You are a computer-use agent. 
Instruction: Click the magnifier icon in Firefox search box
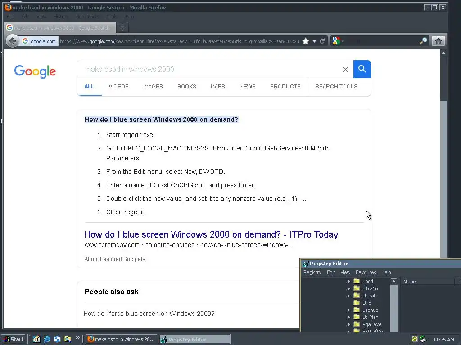423,41
